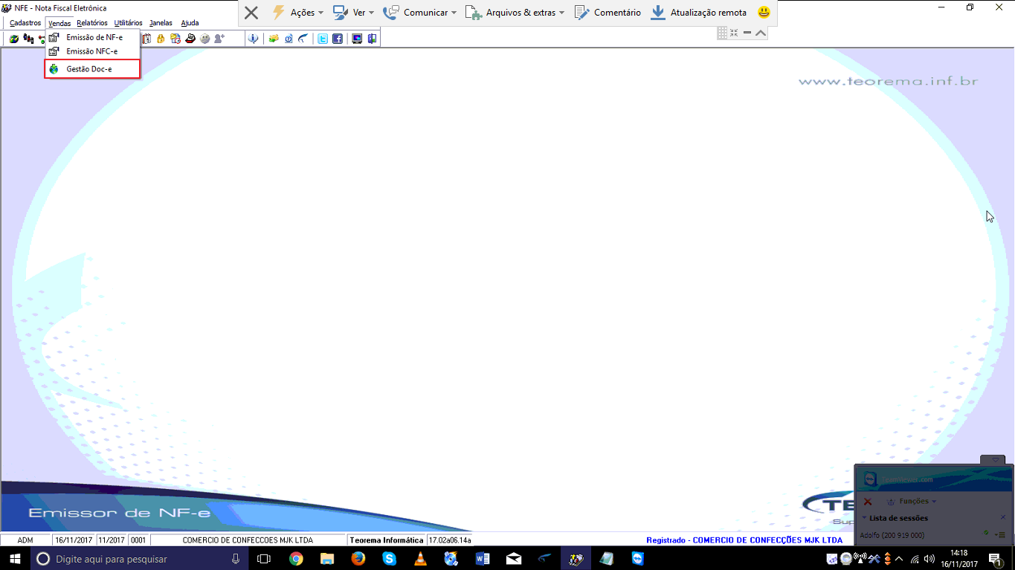Click Teorema Informática in status bar
The width and height of the screenshot is (1015, 570).
pyautogui.click(x=386, y=540)
